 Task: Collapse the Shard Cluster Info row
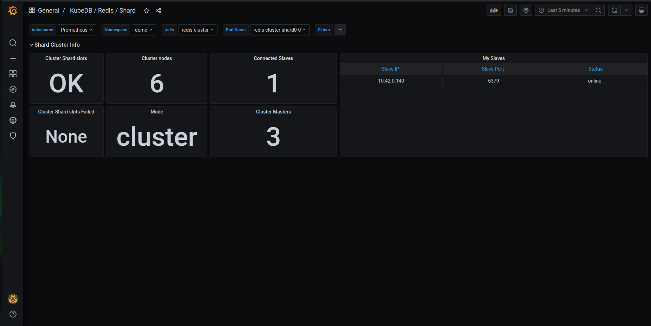[54, 45]
